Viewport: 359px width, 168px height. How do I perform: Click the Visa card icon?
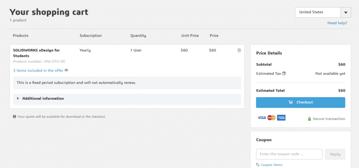coord(262,118)
